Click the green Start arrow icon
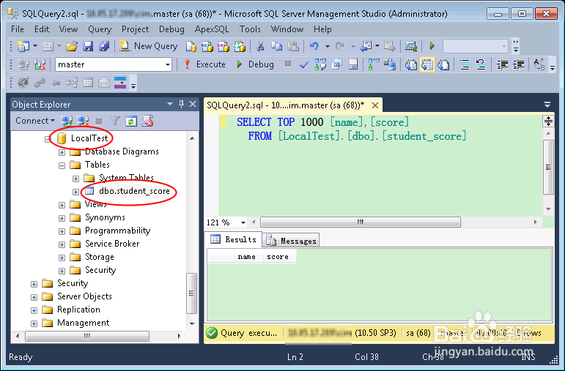This screenshot has height=371, width=565. (x=432, y=46)
